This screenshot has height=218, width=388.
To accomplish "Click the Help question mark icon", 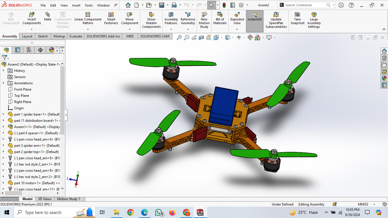I will click(351, 5).
